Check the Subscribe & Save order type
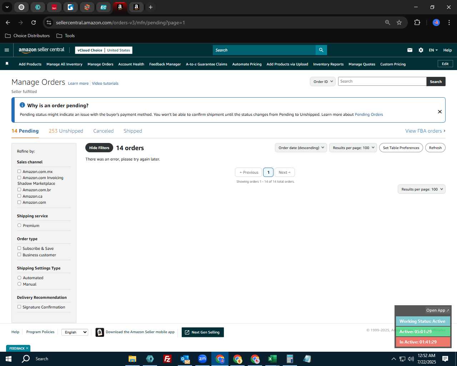This screenshot has height=366, width=457. tap(19, 248)
